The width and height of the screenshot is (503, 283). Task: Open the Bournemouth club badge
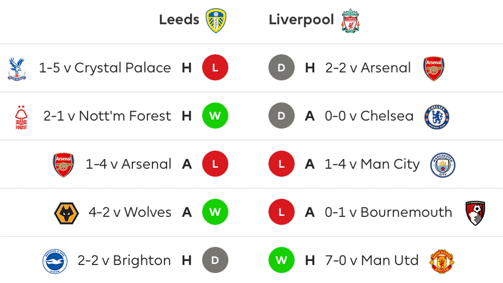(x=475, y=213)
